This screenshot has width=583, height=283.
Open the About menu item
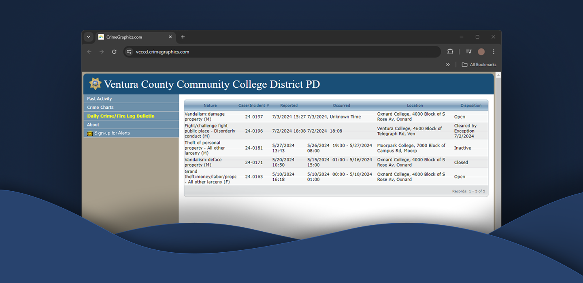(x=131, y=125)
